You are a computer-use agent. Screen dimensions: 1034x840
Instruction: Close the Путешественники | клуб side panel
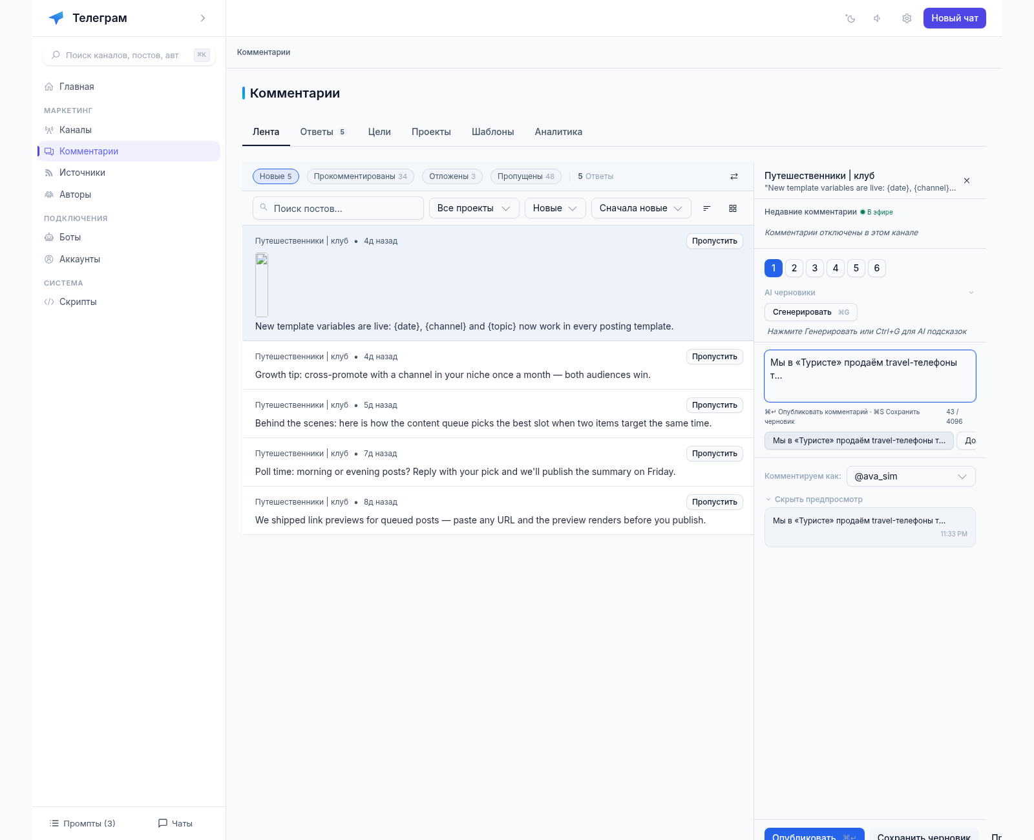pyautogui.click(x=967, y=181)
